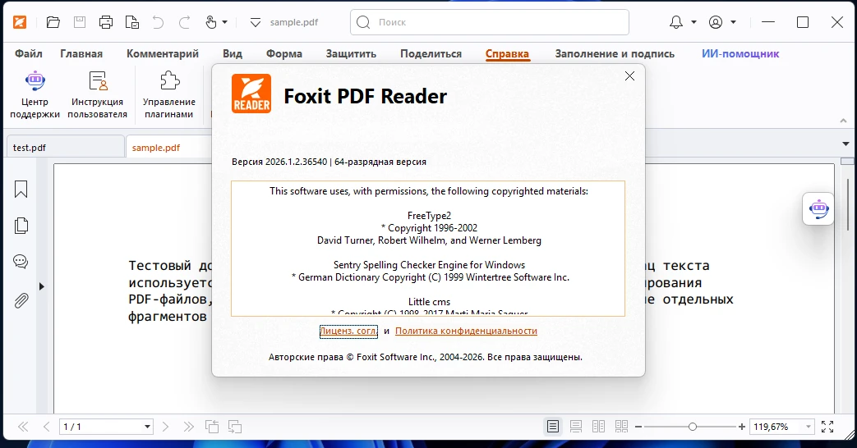Click the previous view icon in status bar
The image size is (857, 448).
pos(212,427)
